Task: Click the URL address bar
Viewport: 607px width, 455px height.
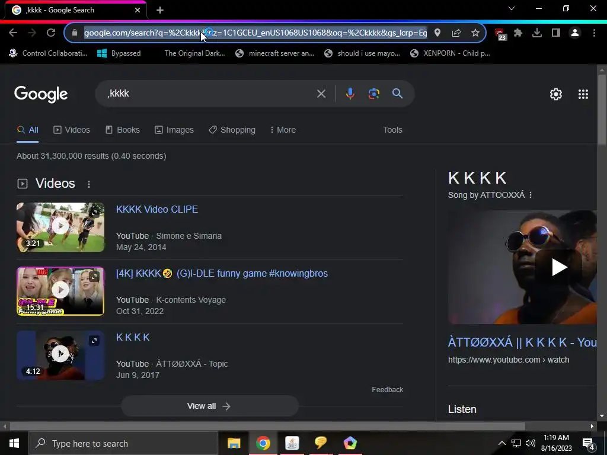Action: point(255,33)
